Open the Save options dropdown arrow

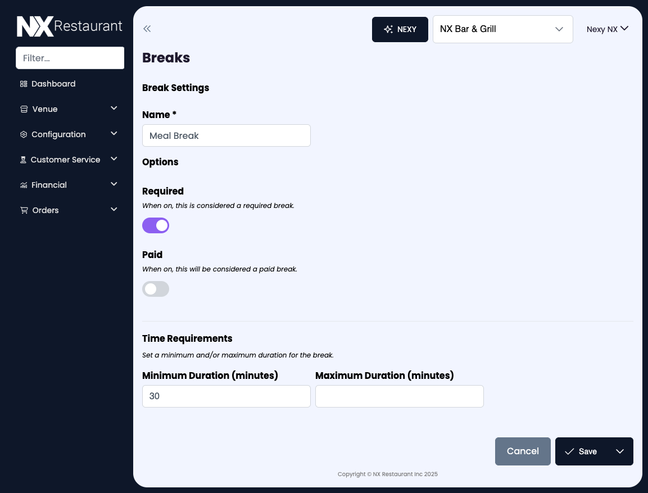pos(620,451)
